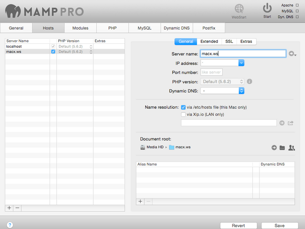The width and height of the screenshot is (305, 229).
Task: Click the Alias Name column header
Action: [x=194, y=164]
